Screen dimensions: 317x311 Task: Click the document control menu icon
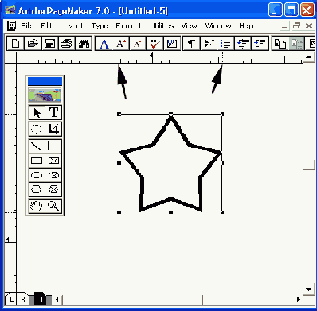12,26
